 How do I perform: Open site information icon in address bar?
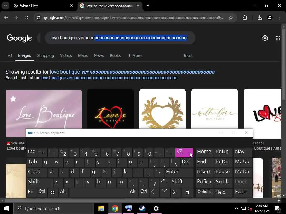point(38,18)
